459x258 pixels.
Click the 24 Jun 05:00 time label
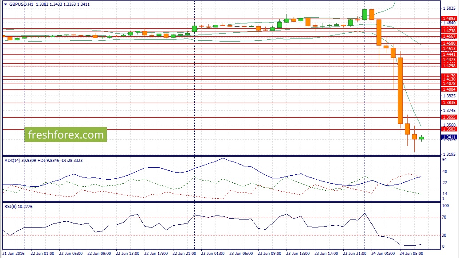click(410, 254)
